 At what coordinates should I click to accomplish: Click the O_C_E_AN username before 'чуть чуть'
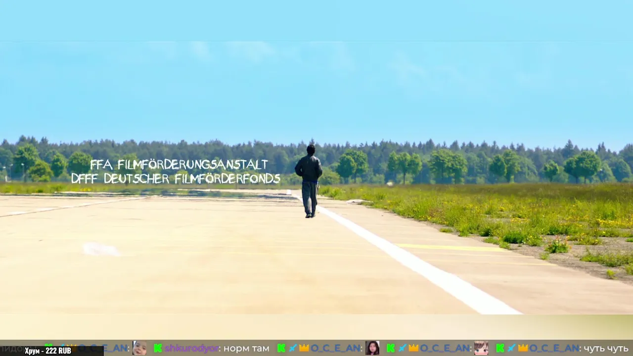[x=554, y=348]
